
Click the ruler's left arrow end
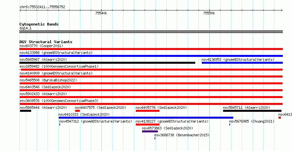pos(20,10)
